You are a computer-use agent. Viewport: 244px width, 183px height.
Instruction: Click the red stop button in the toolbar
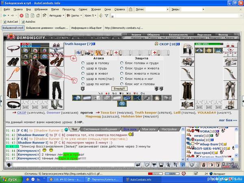click(x=22, y=15)
